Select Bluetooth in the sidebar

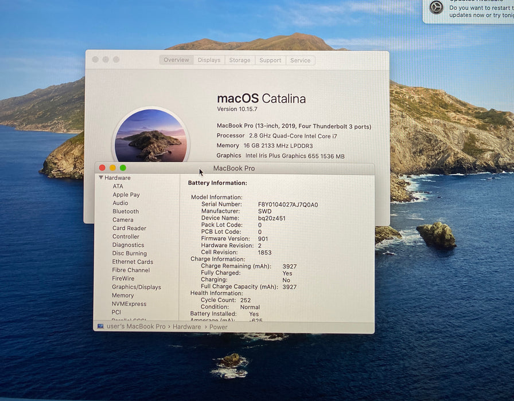[126, 211]
